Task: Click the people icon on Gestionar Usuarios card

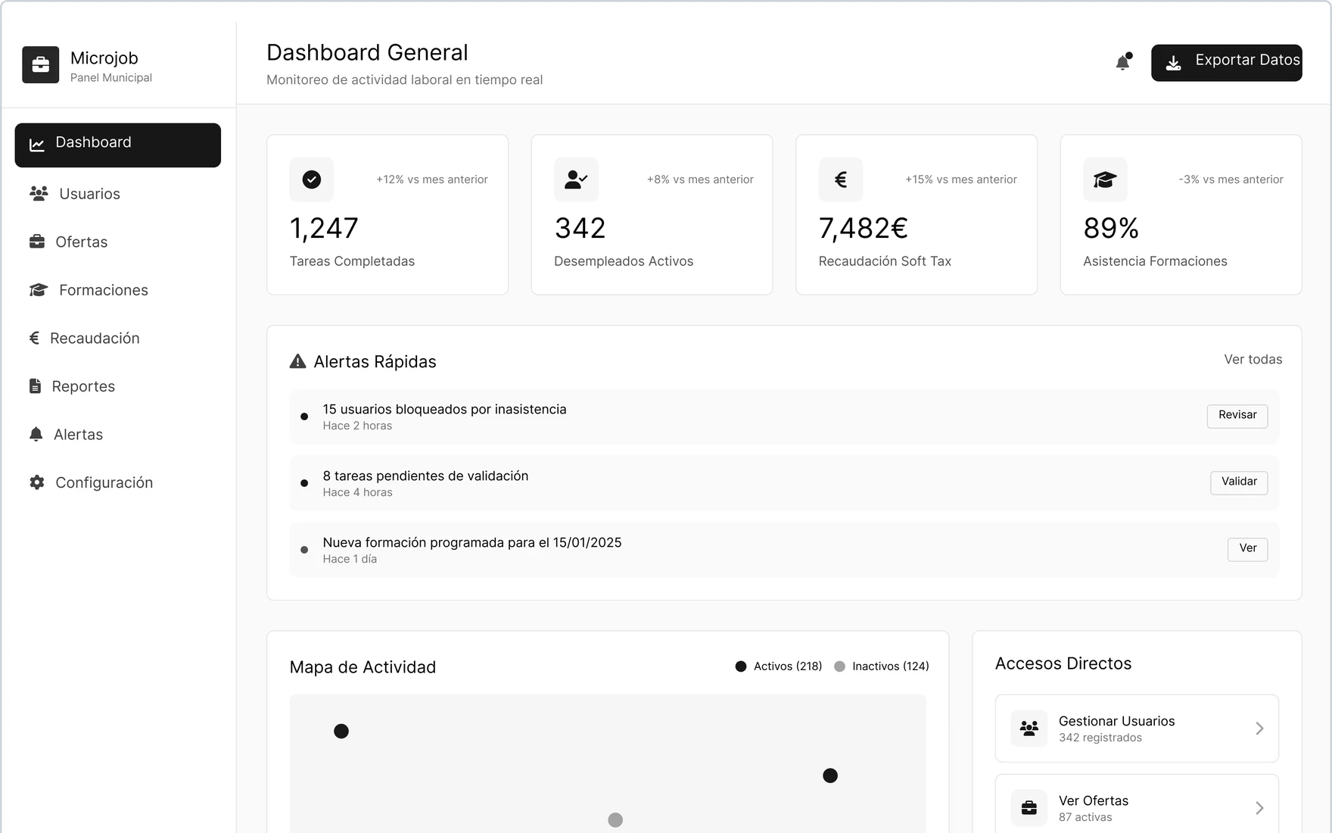Action: (x=1029, y=728)
